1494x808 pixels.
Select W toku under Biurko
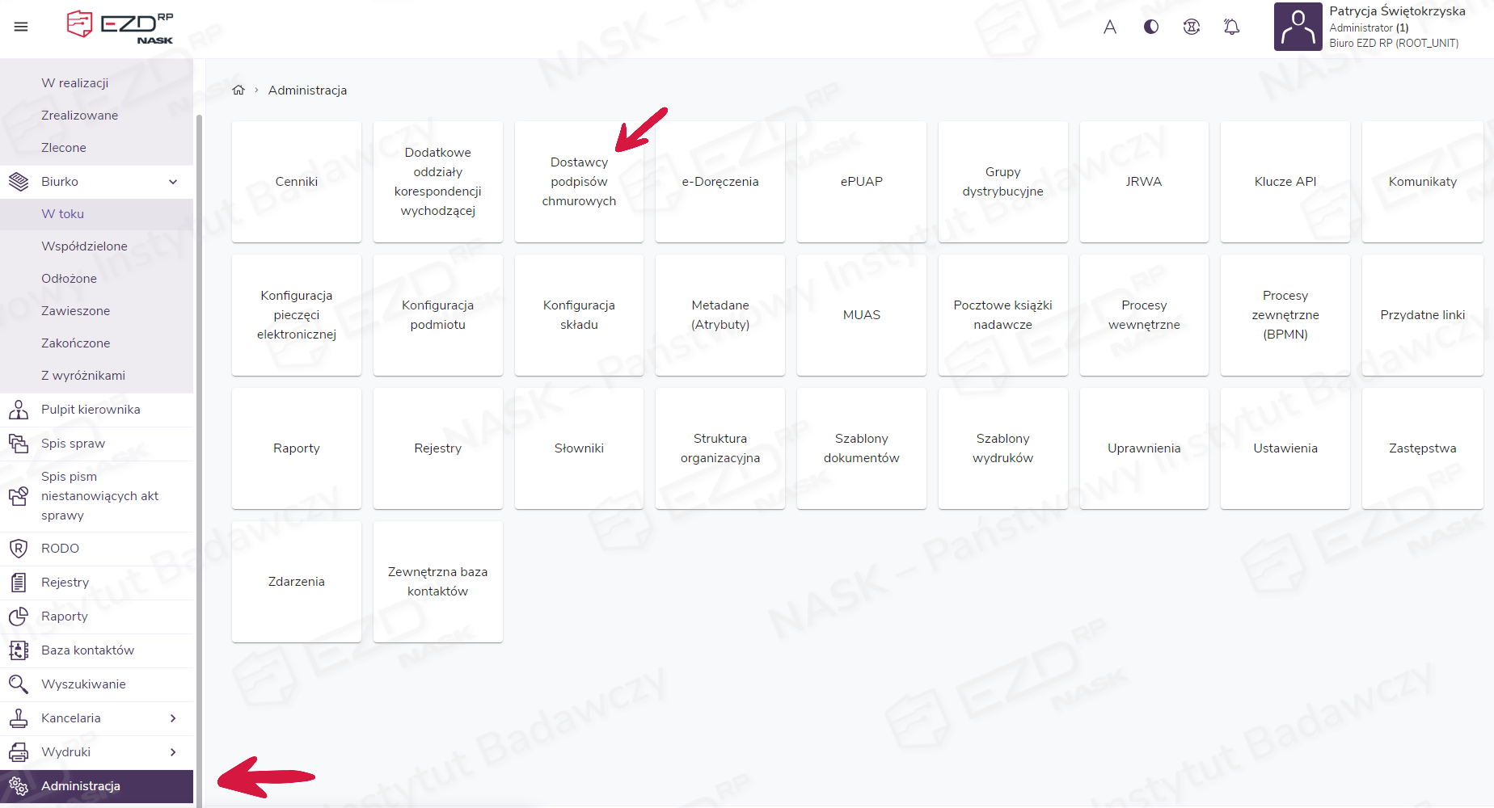pos(63,214)
